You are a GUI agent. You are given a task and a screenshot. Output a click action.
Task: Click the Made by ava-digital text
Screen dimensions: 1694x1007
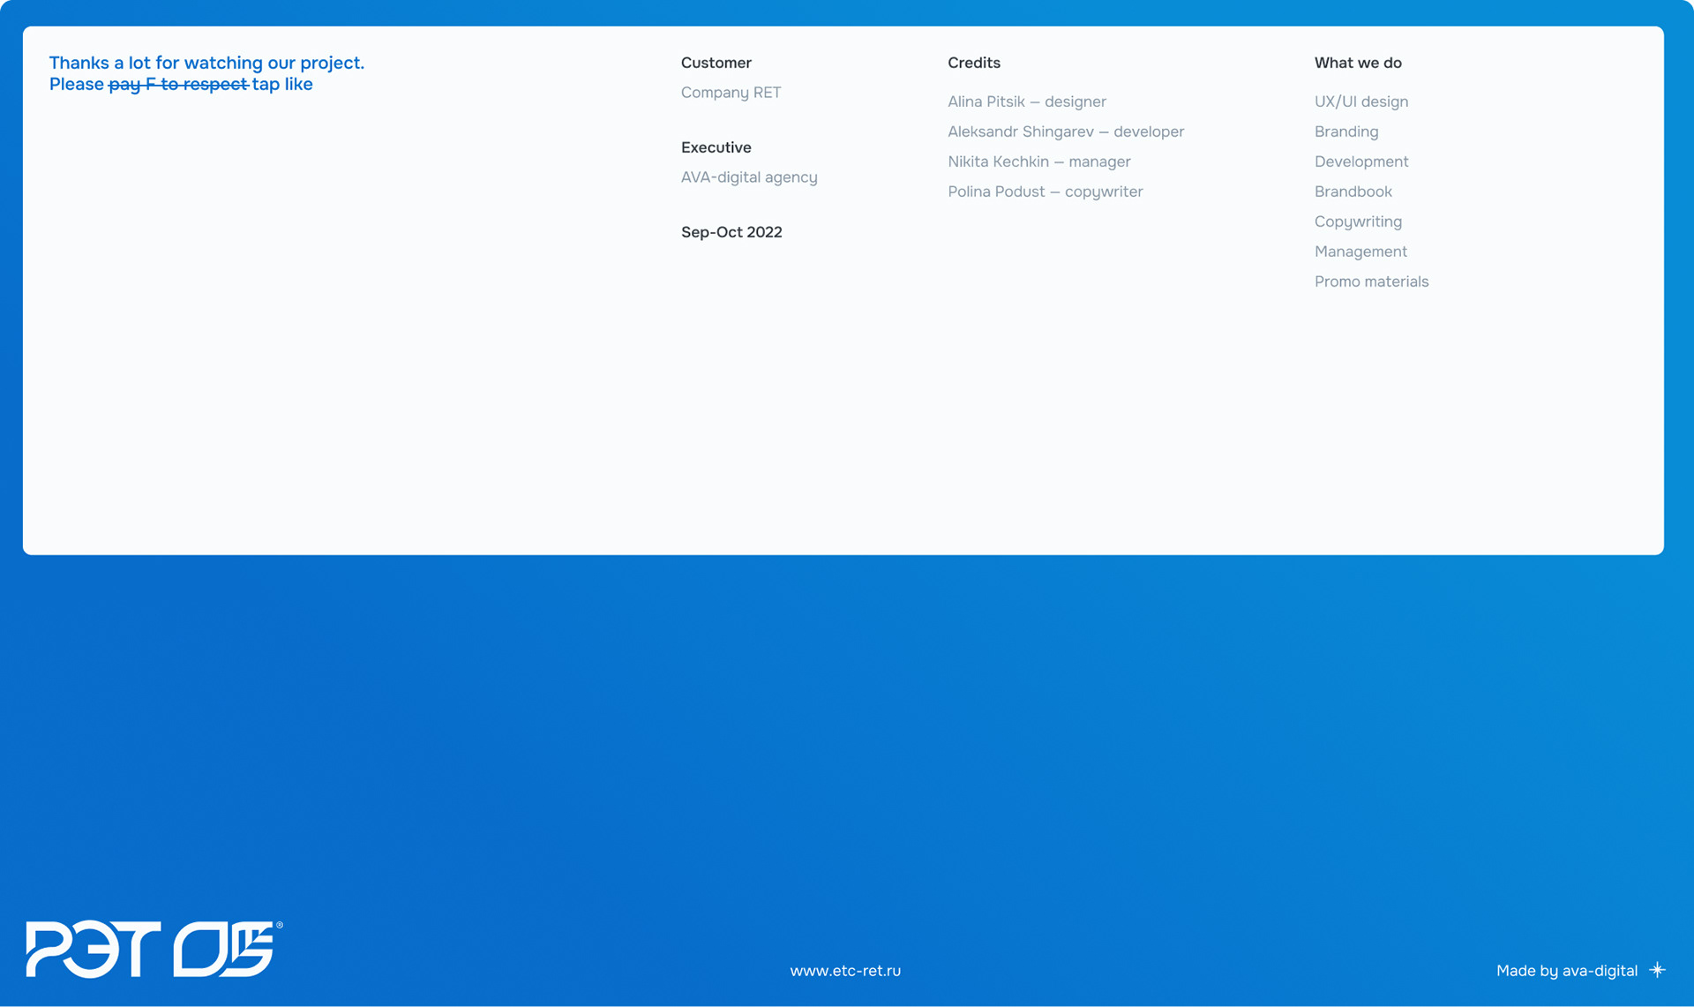coord(1566,971)
